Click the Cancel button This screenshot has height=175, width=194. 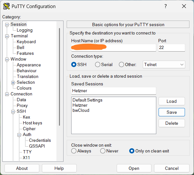tap(172, 168)
